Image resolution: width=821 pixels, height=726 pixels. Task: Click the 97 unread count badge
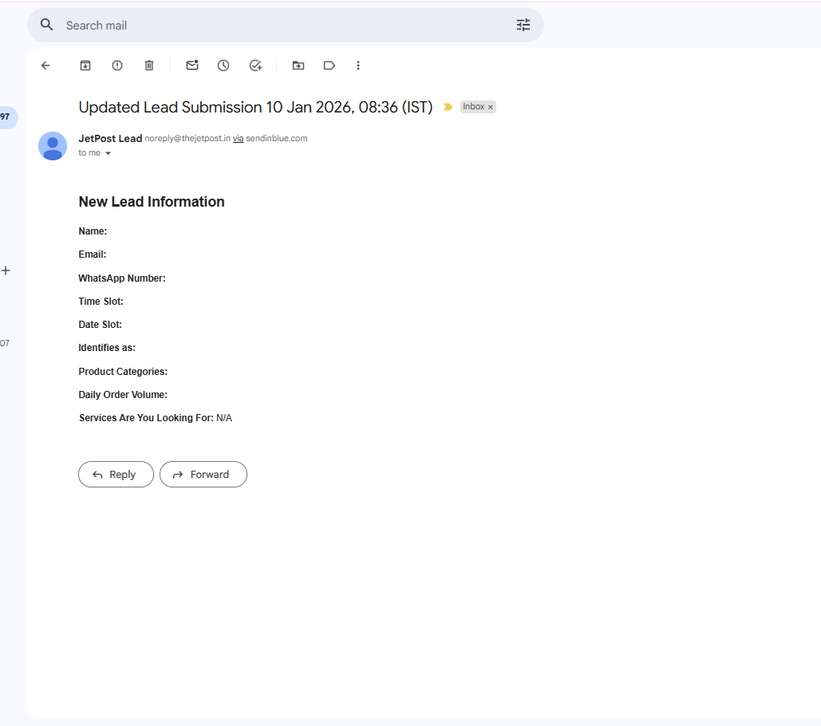tap(5, 116)
